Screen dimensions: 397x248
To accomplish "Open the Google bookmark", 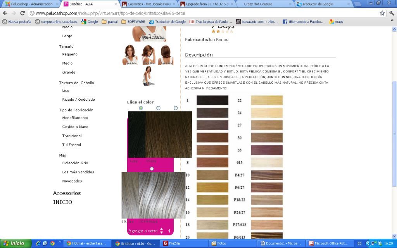I will 90,22.
